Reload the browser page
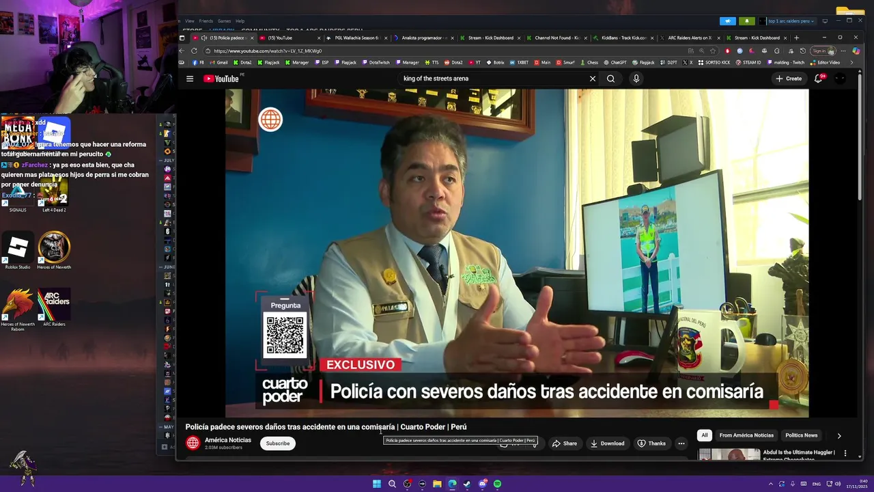 tap(195, 51)
